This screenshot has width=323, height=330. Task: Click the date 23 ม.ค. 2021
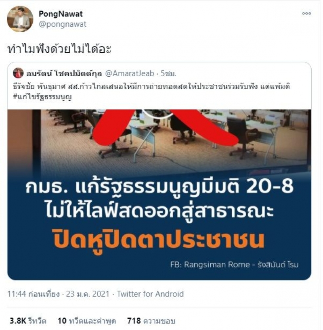point(88,294)
